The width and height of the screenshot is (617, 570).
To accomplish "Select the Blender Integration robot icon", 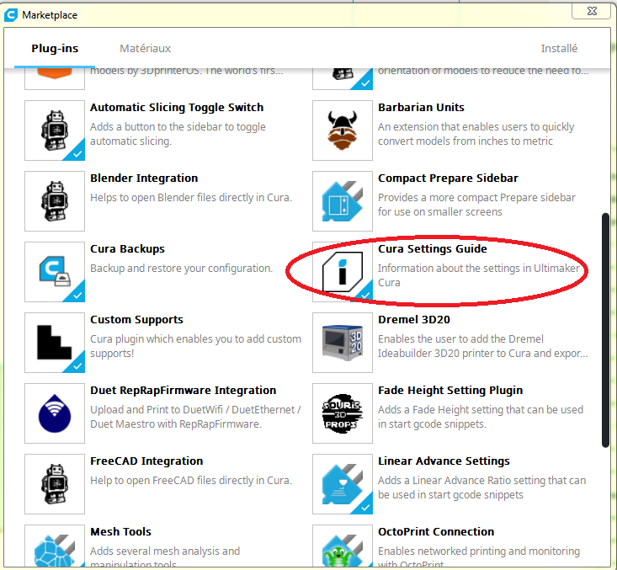I will pyautogui.click(x=55, y=201).
